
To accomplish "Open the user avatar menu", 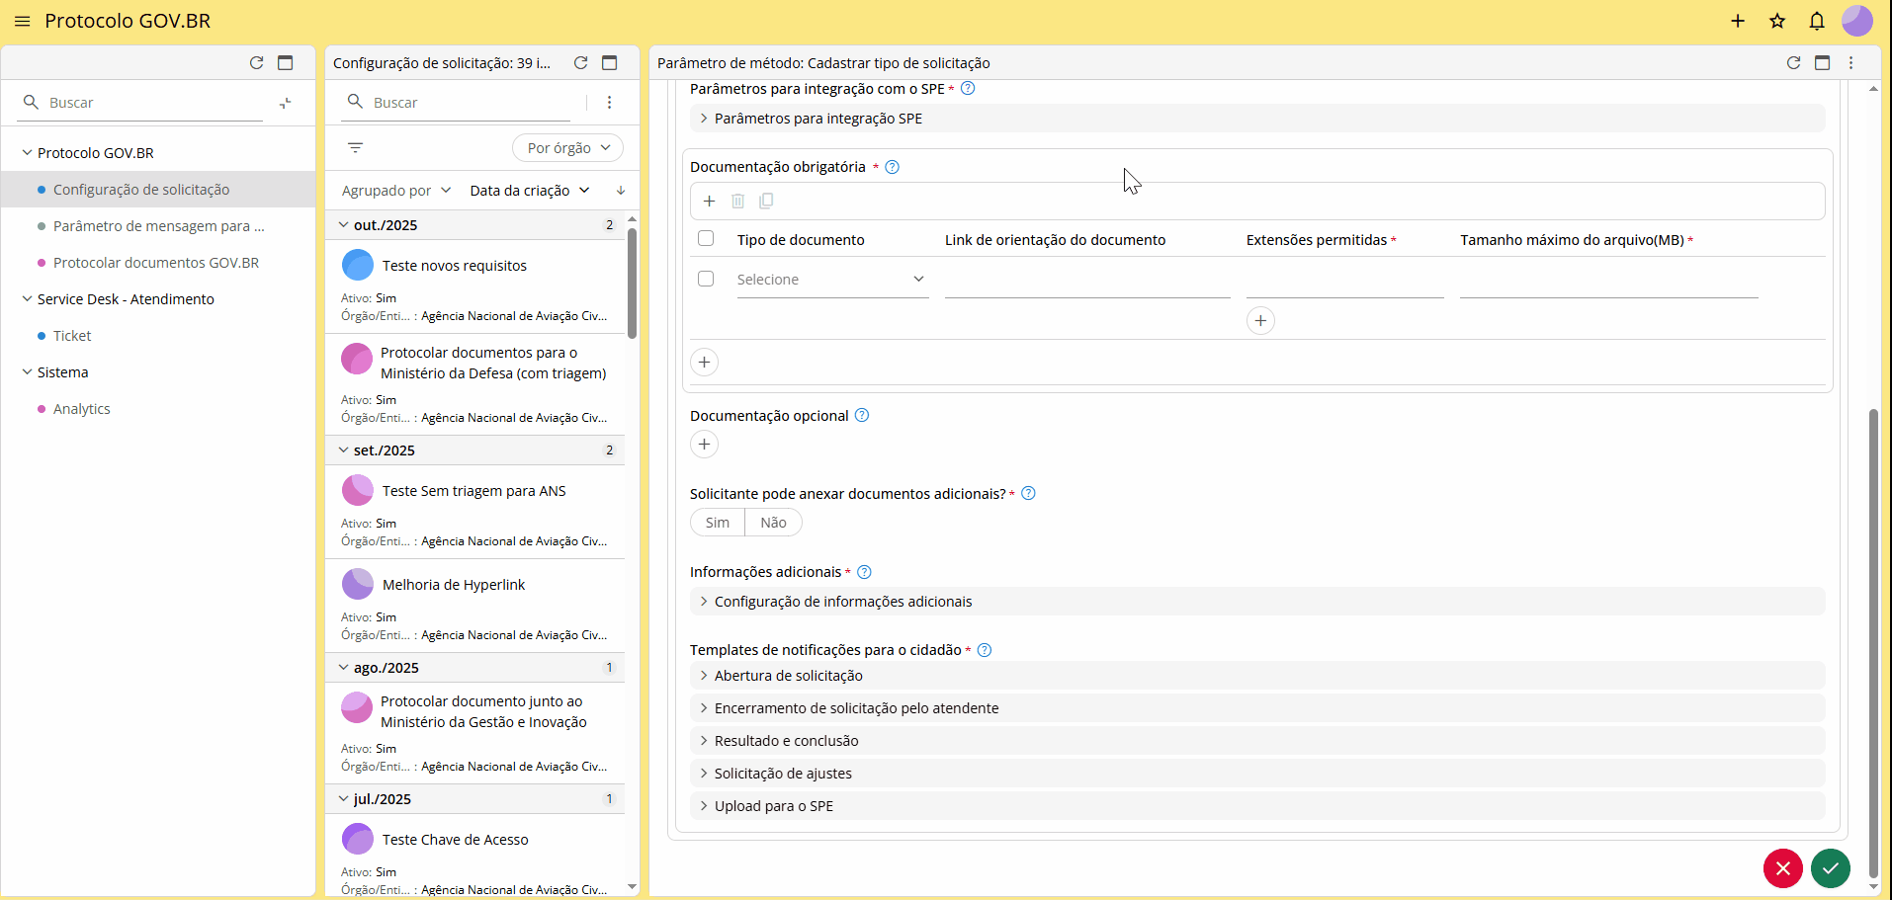I will (x=1857, y=21).
